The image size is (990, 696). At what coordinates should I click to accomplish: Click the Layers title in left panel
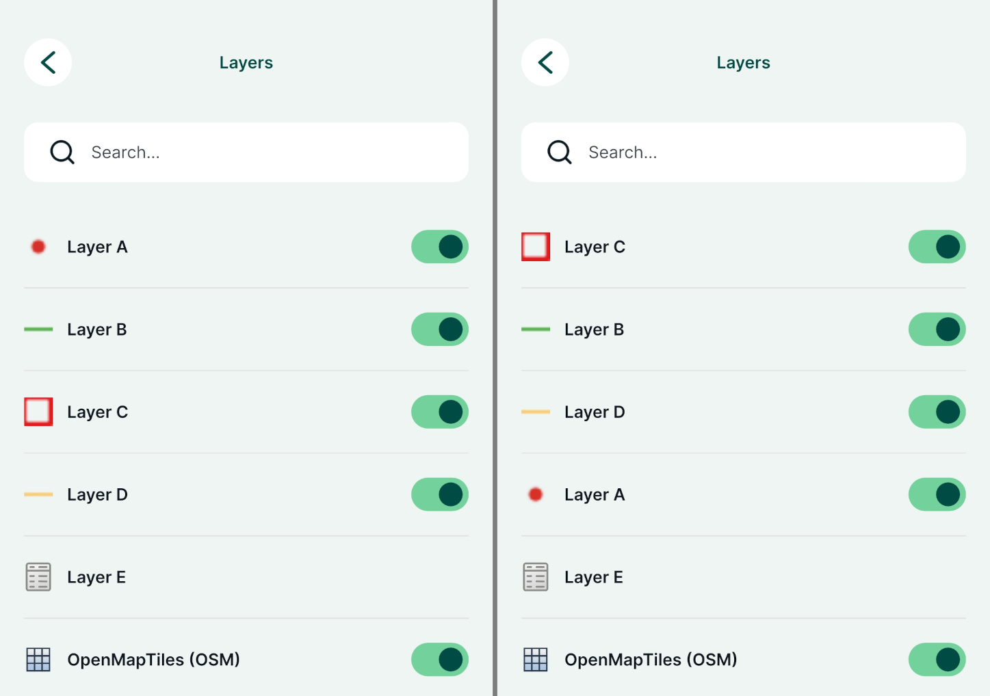point(246,62)
